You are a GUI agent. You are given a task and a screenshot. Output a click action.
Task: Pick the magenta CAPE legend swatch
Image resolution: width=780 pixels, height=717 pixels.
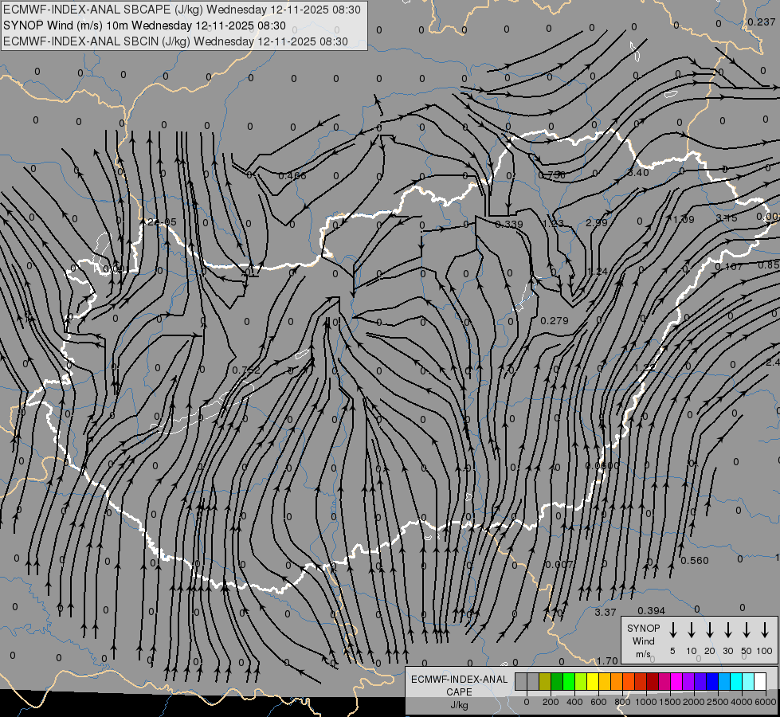click(x=676, y=681)
